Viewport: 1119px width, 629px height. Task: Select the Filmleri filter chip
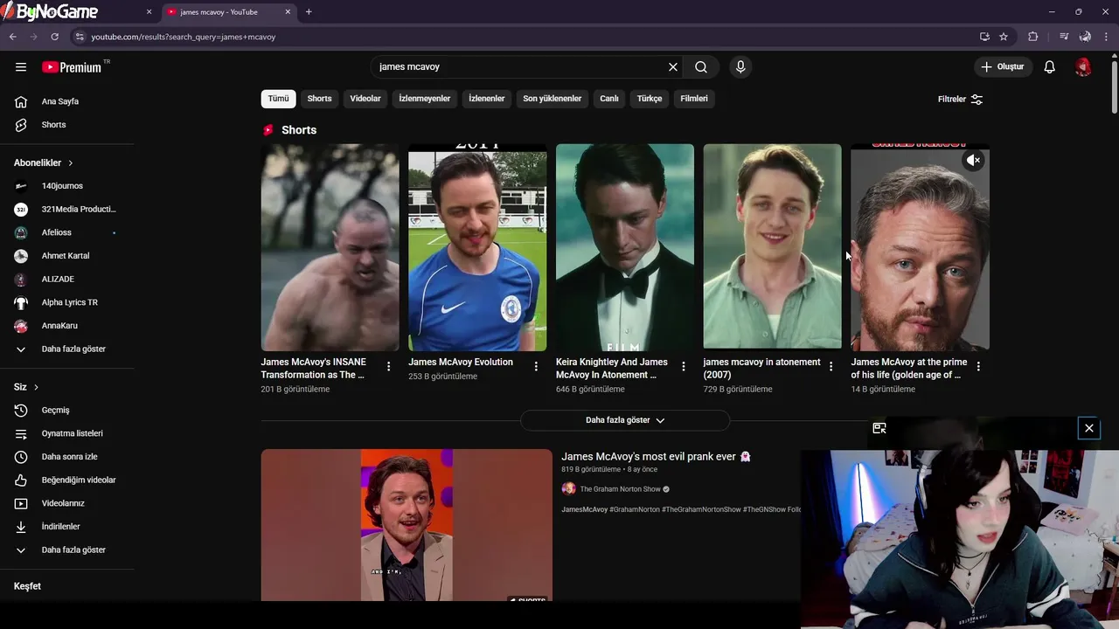[x=694, y=99]
